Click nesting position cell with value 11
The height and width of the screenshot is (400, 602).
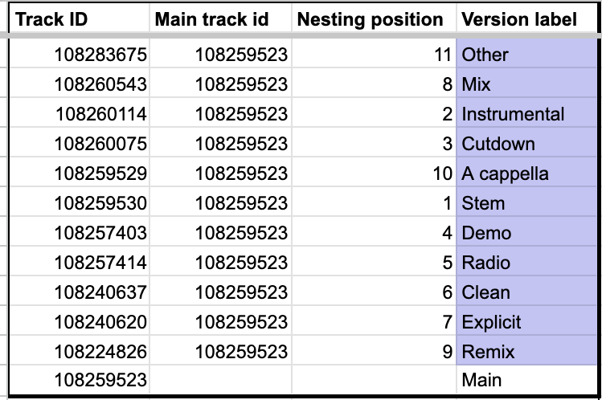[x=374, y=54]
